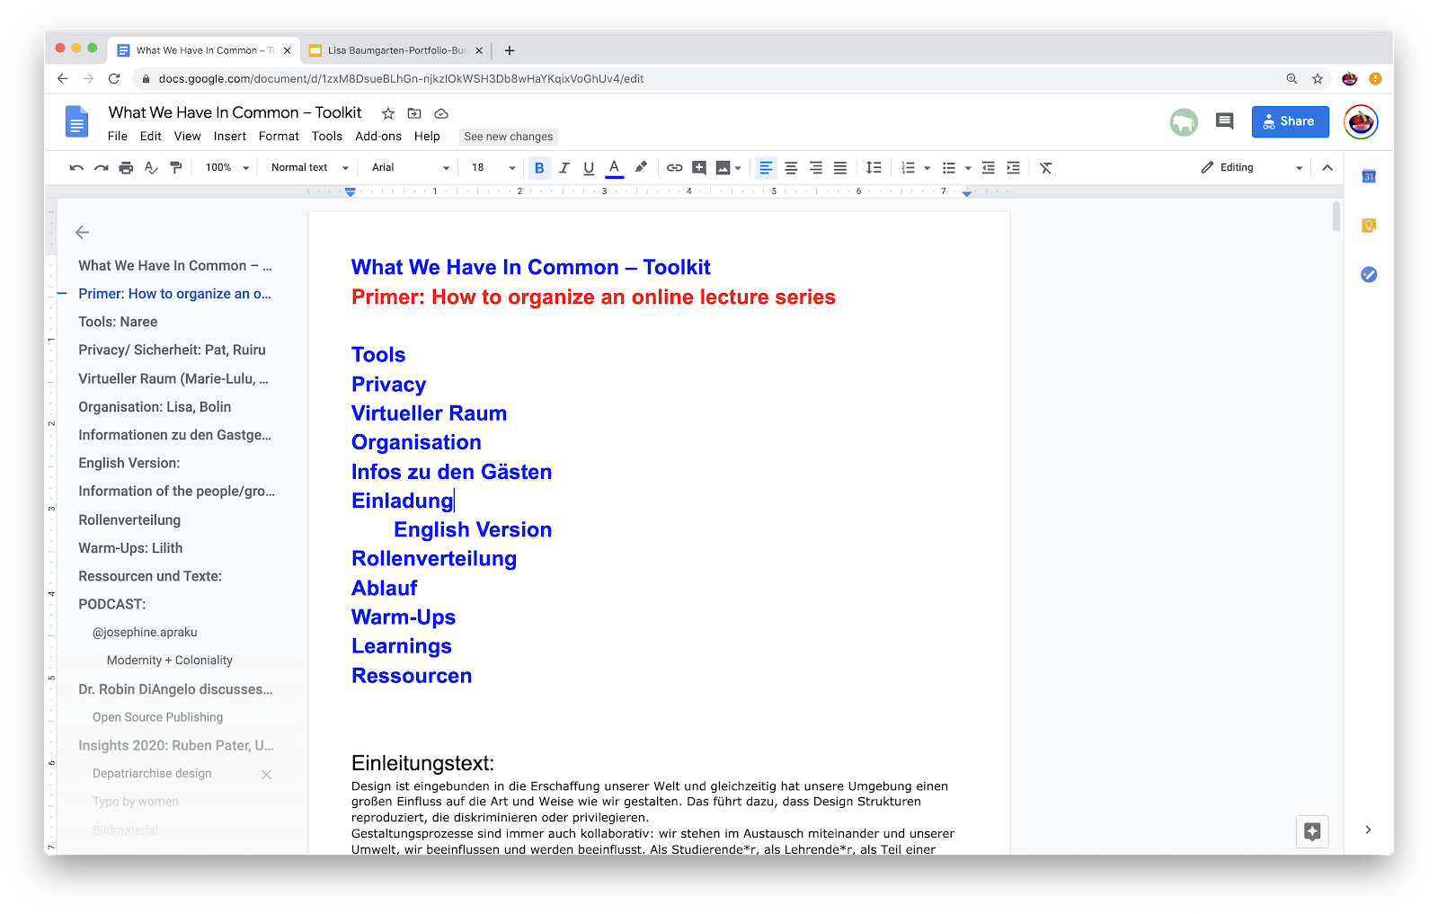Image resolution: width=1438 pixels, height=914 pixels.
Task: Toggle bold formatting
Action: 539,168
